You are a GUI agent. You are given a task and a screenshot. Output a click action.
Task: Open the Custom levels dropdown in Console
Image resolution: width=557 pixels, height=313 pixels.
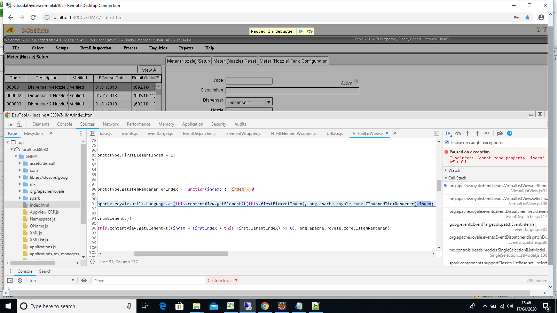click(222, 280)
